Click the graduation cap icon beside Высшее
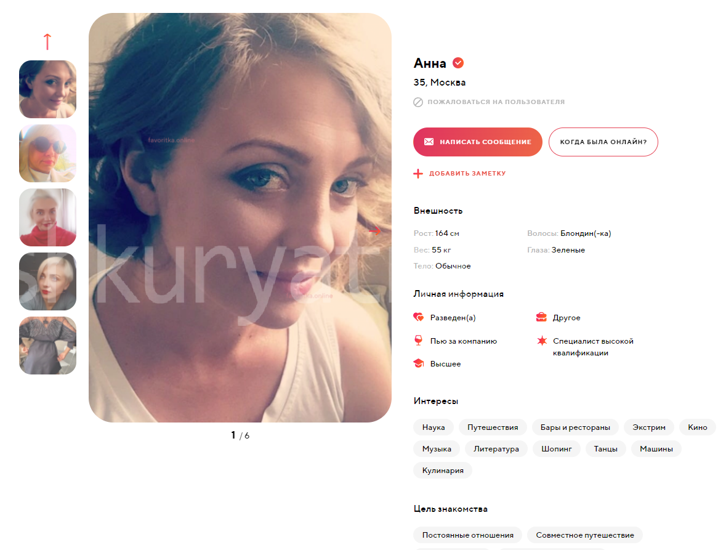The image size is (726, 550). click(419, 363)
